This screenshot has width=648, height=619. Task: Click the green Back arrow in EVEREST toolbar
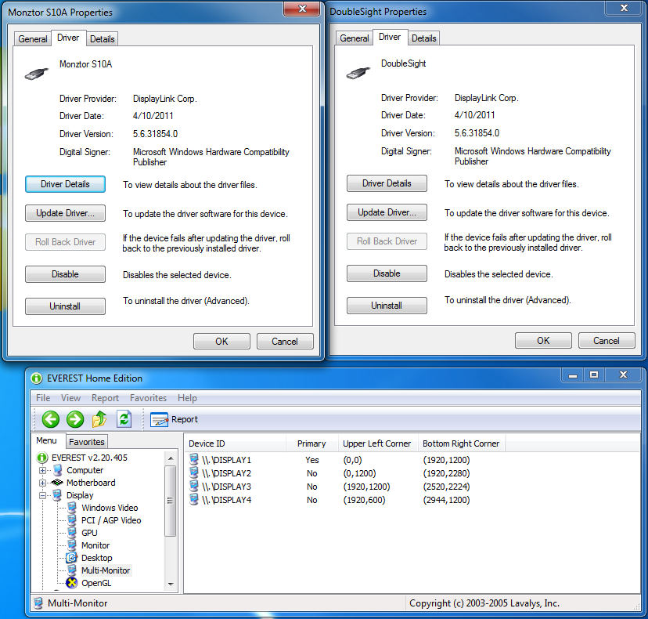[x=50, y=419]
